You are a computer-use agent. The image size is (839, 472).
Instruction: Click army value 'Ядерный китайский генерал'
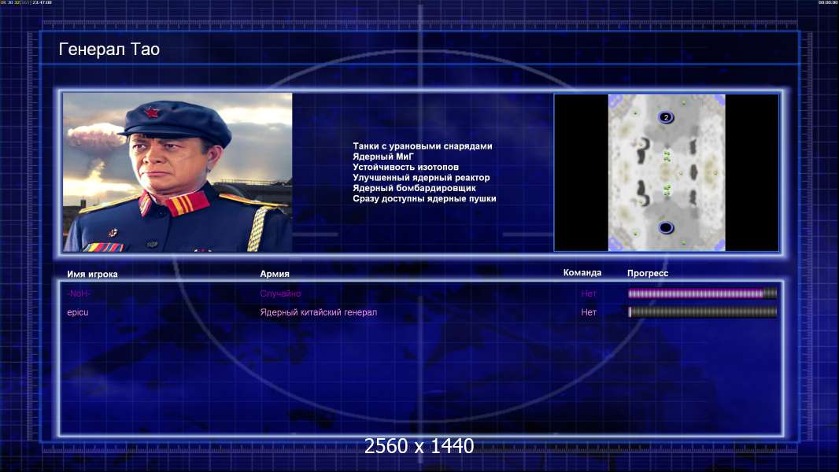point(319,312)
